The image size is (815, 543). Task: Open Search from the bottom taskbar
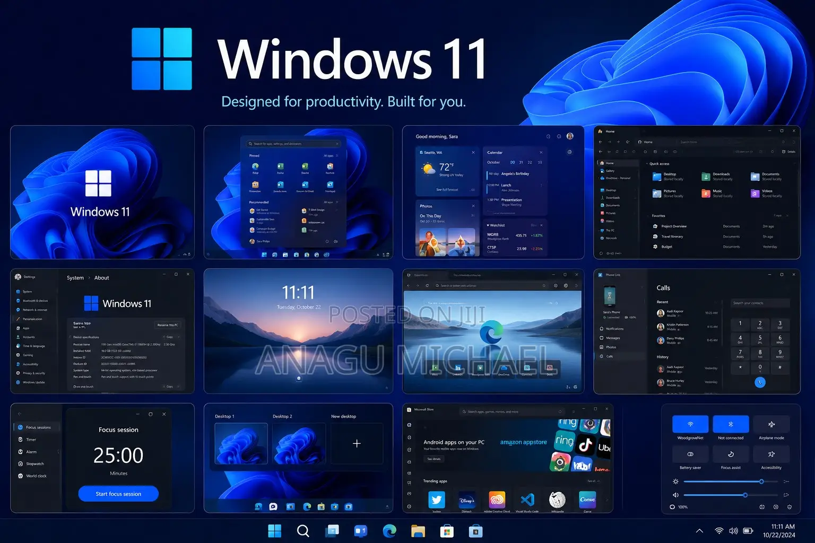coord(303,531)
